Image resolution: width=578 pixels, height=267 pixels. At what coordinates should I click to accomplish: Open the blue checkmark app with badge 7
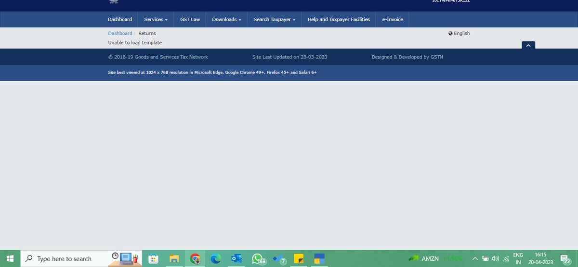click(x=279, y=258)
